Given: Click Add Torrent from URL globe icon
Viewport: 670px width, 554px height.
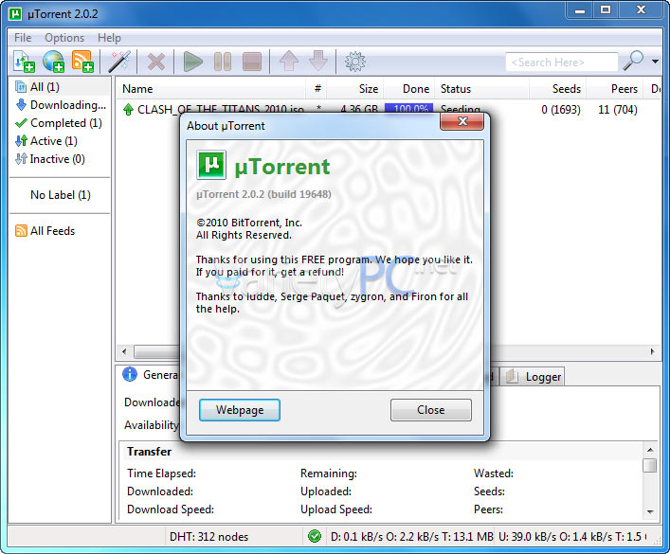Looking at the screenshot, I should 53,62.
